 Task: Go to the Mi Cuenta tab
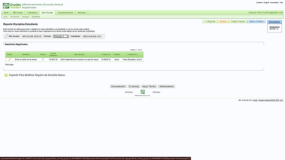[18, 13]
